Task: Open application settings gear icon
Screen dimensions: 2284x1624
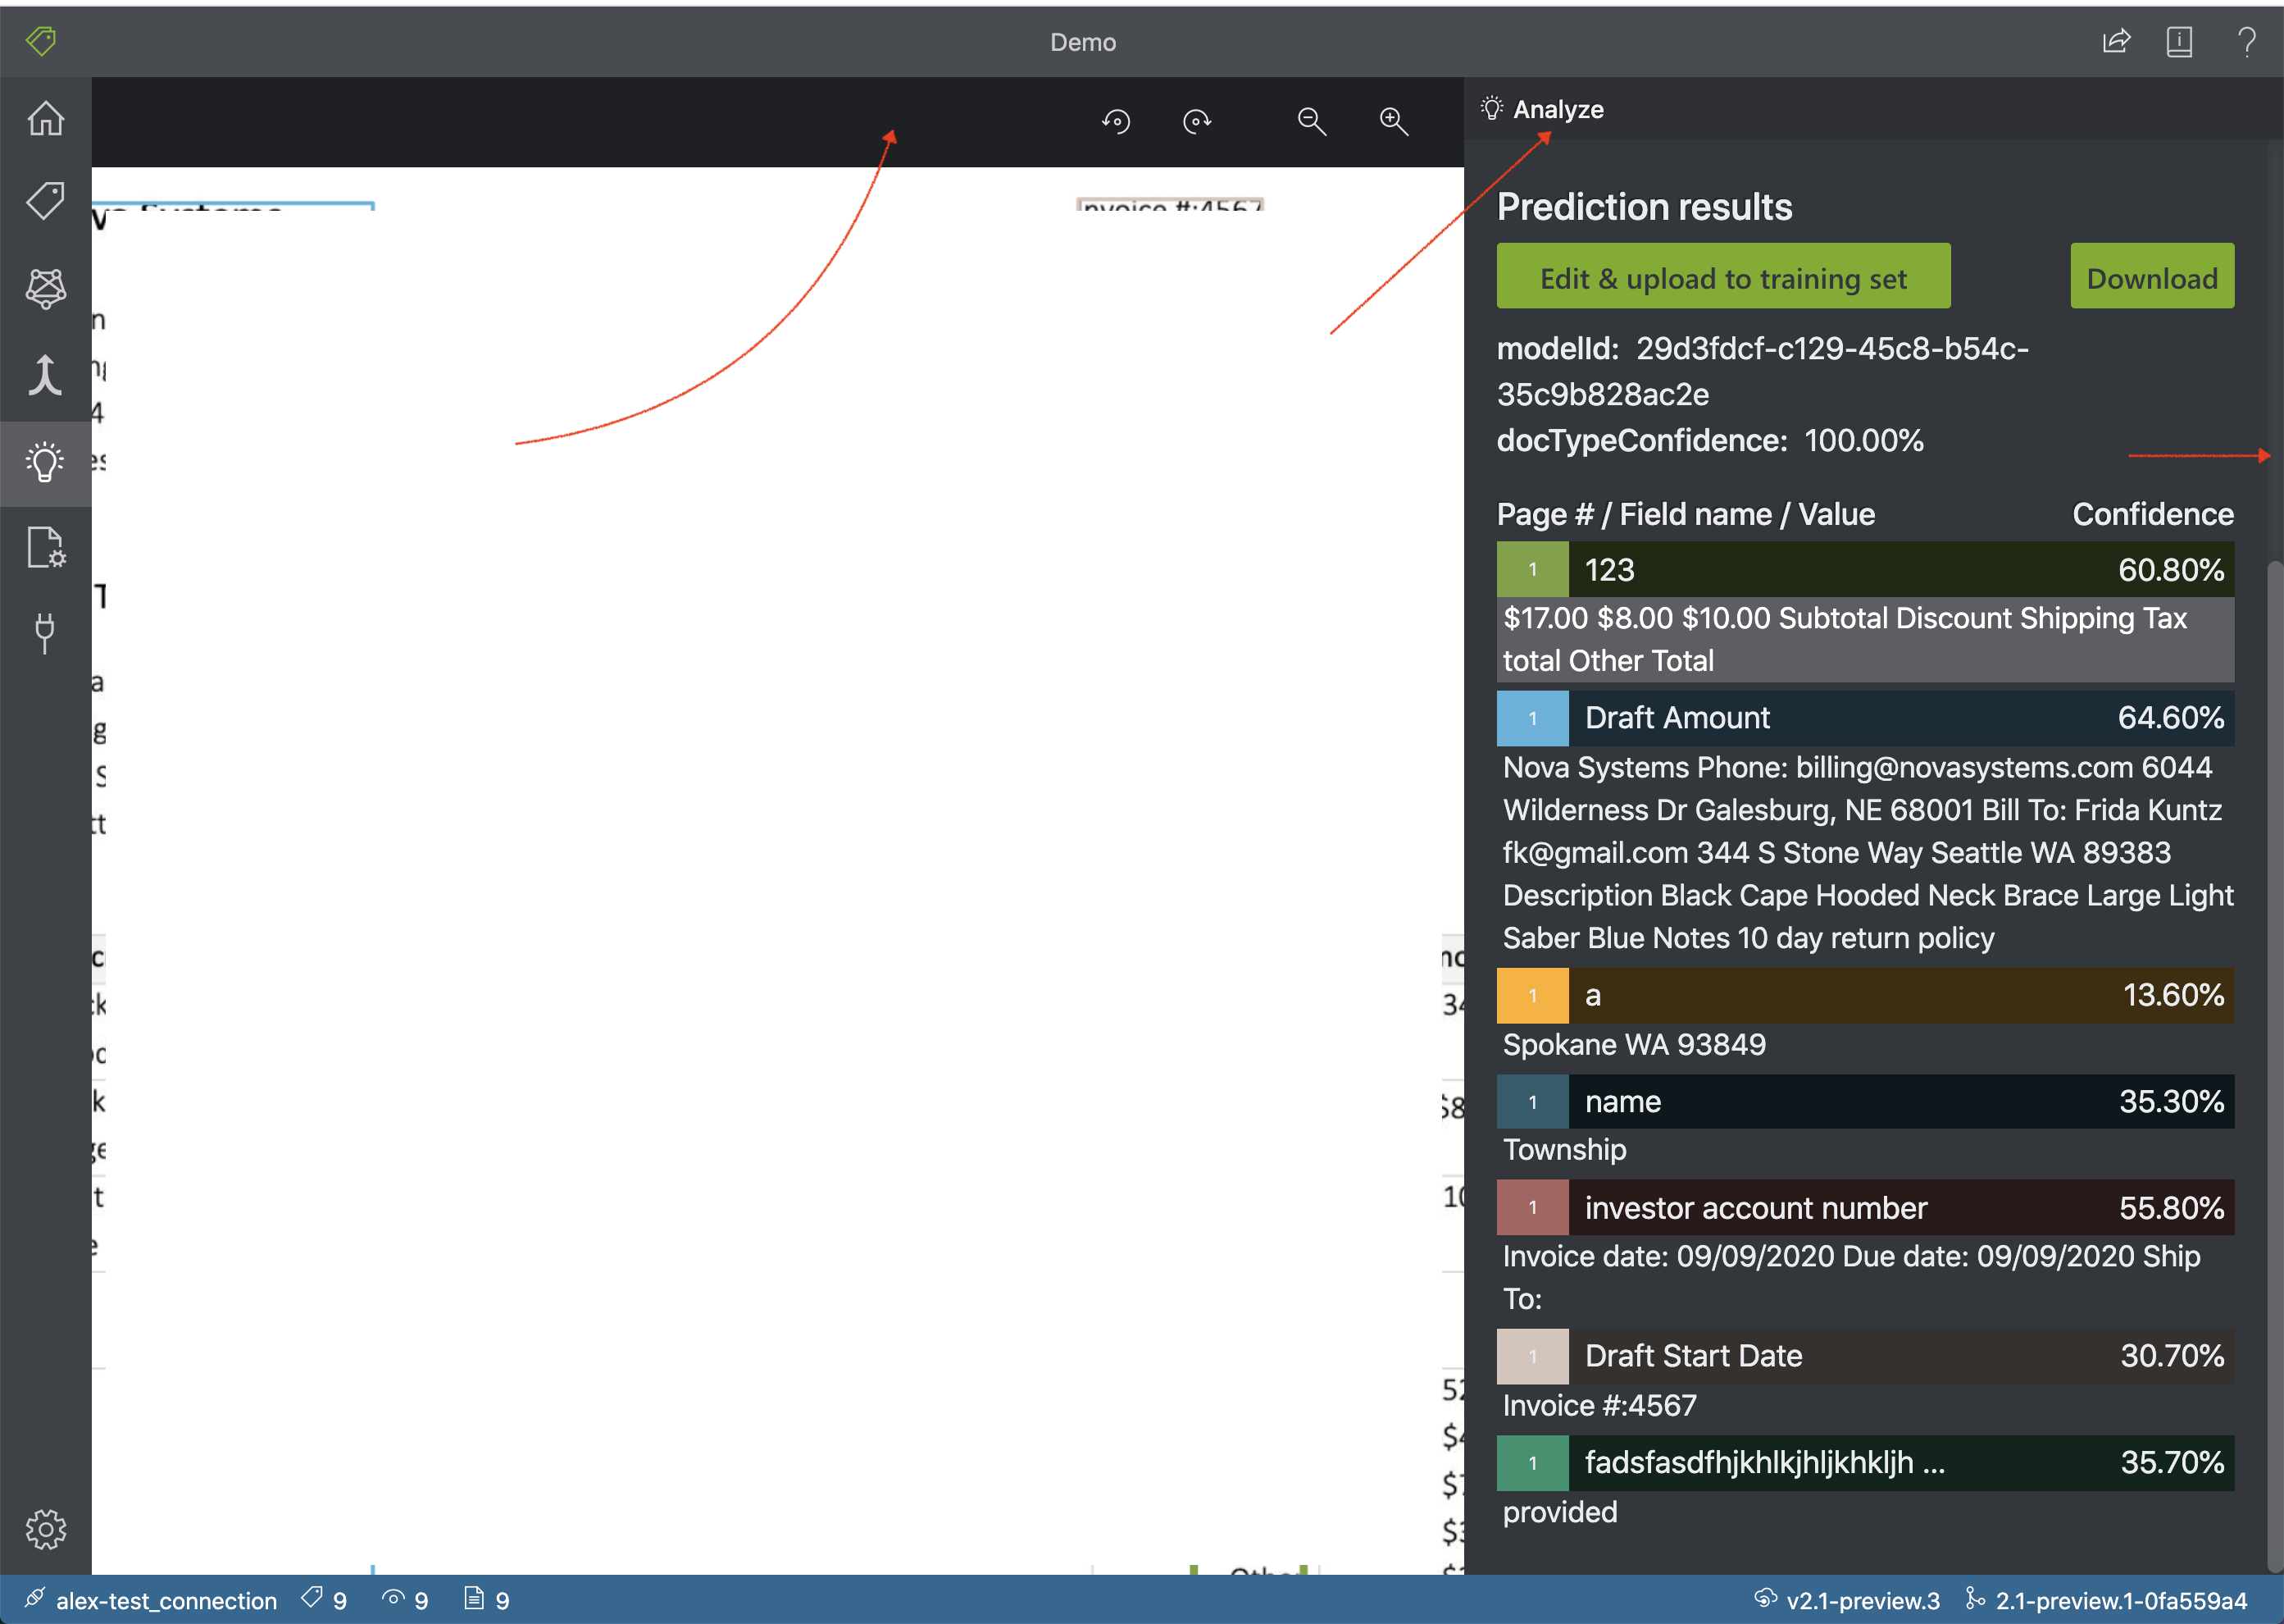Action: point(45,1529)
